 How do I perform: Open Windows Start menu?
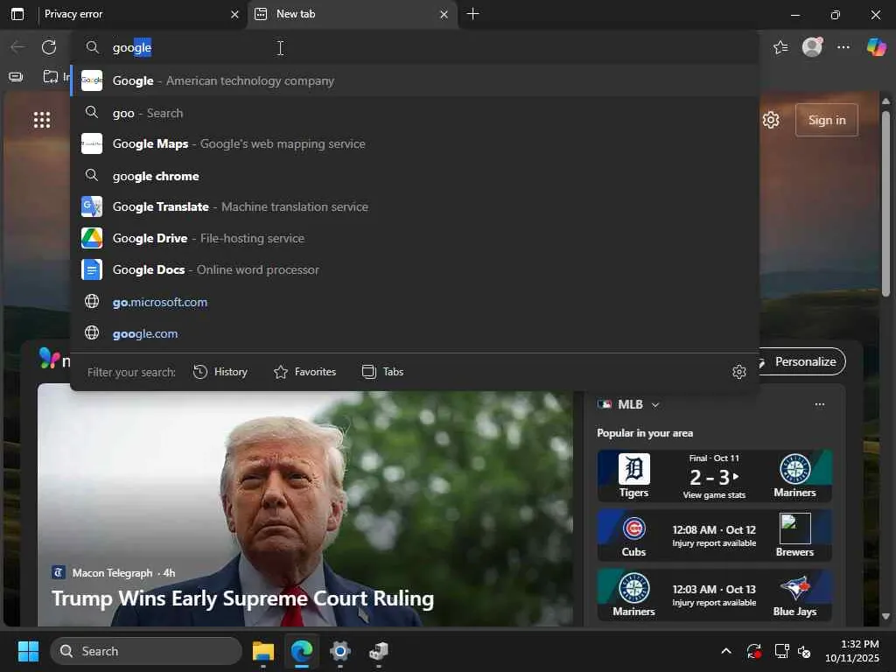28,651
